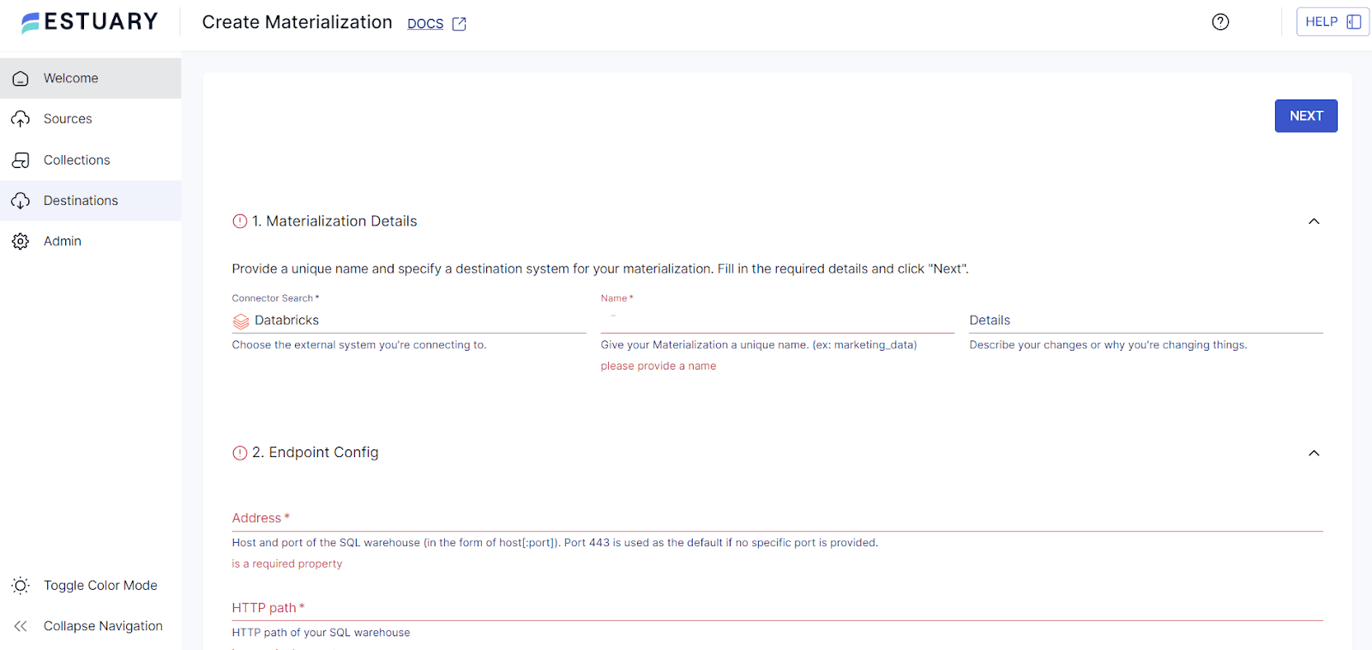The image size is (1372, 650).
Task: Click the sun icon for color mode
Action: pos(21,586)
